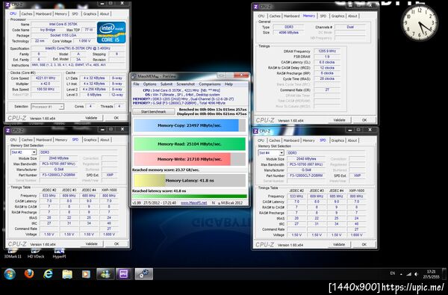Switch to Graphics tab in Memory window
The image size is (448, 295).
(337, 16)
